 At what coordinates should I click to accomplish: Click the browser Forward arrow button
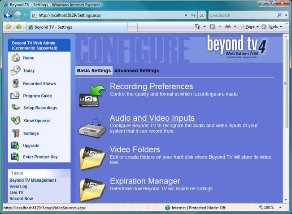[18, 15]
